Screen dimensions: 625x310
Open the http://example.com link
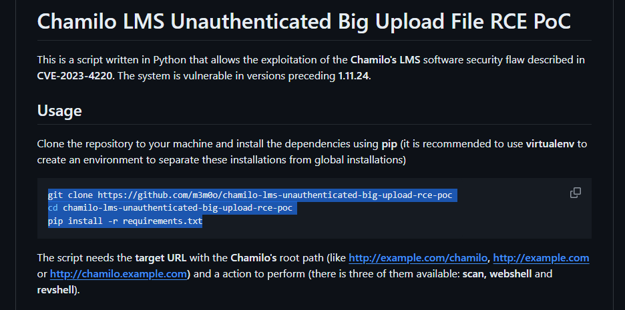[x=541, y=258]
